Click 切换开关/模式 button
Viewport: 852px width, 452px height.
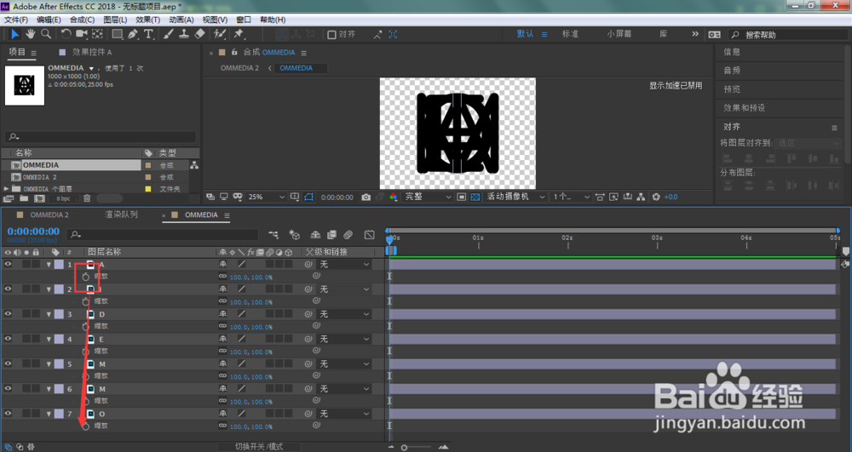(x=259, y=447)
